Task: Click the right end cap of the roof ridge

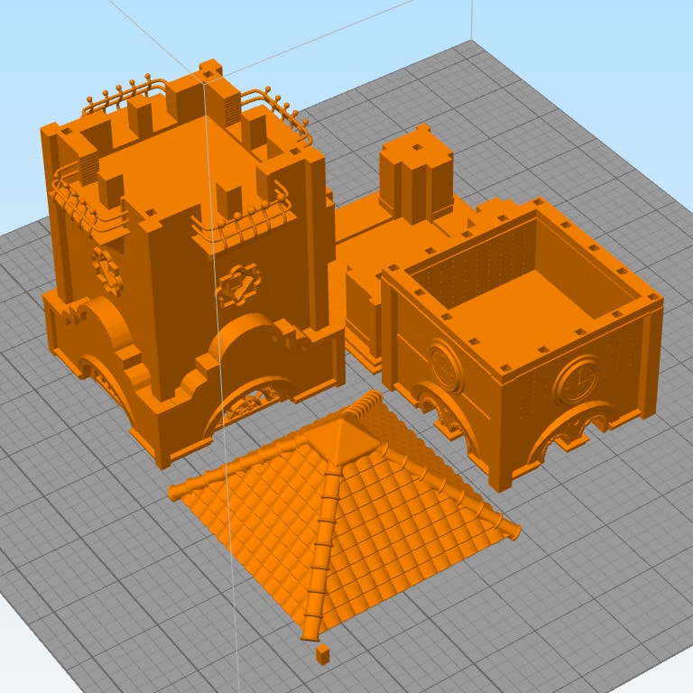Action: (x=514, y=531)
